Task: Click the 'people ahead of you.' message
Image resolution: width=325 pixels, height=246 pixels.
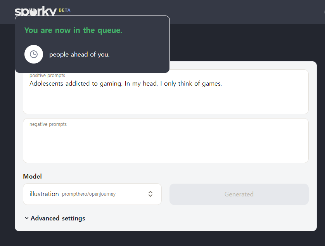Action: pos(80,55)
